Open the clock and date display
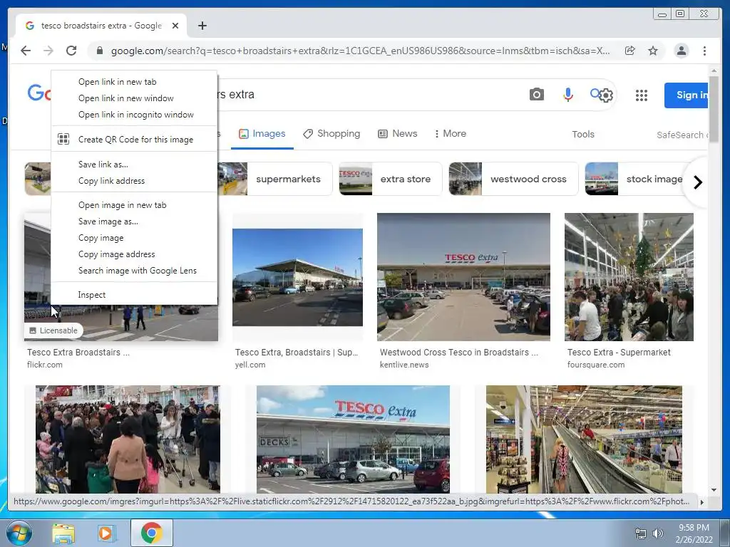This screenshot has height=547, width=730. pyautogui.click(x=694, y=533)
